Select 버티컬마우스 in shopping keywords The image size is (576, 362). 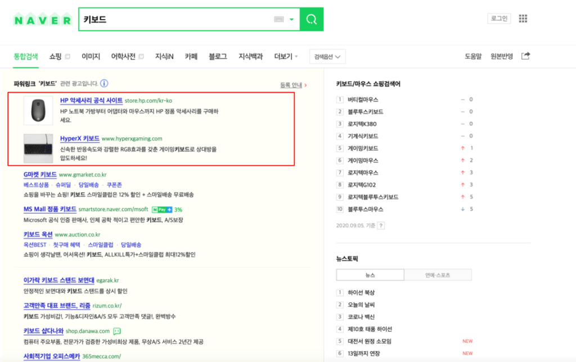click(363, 99)
